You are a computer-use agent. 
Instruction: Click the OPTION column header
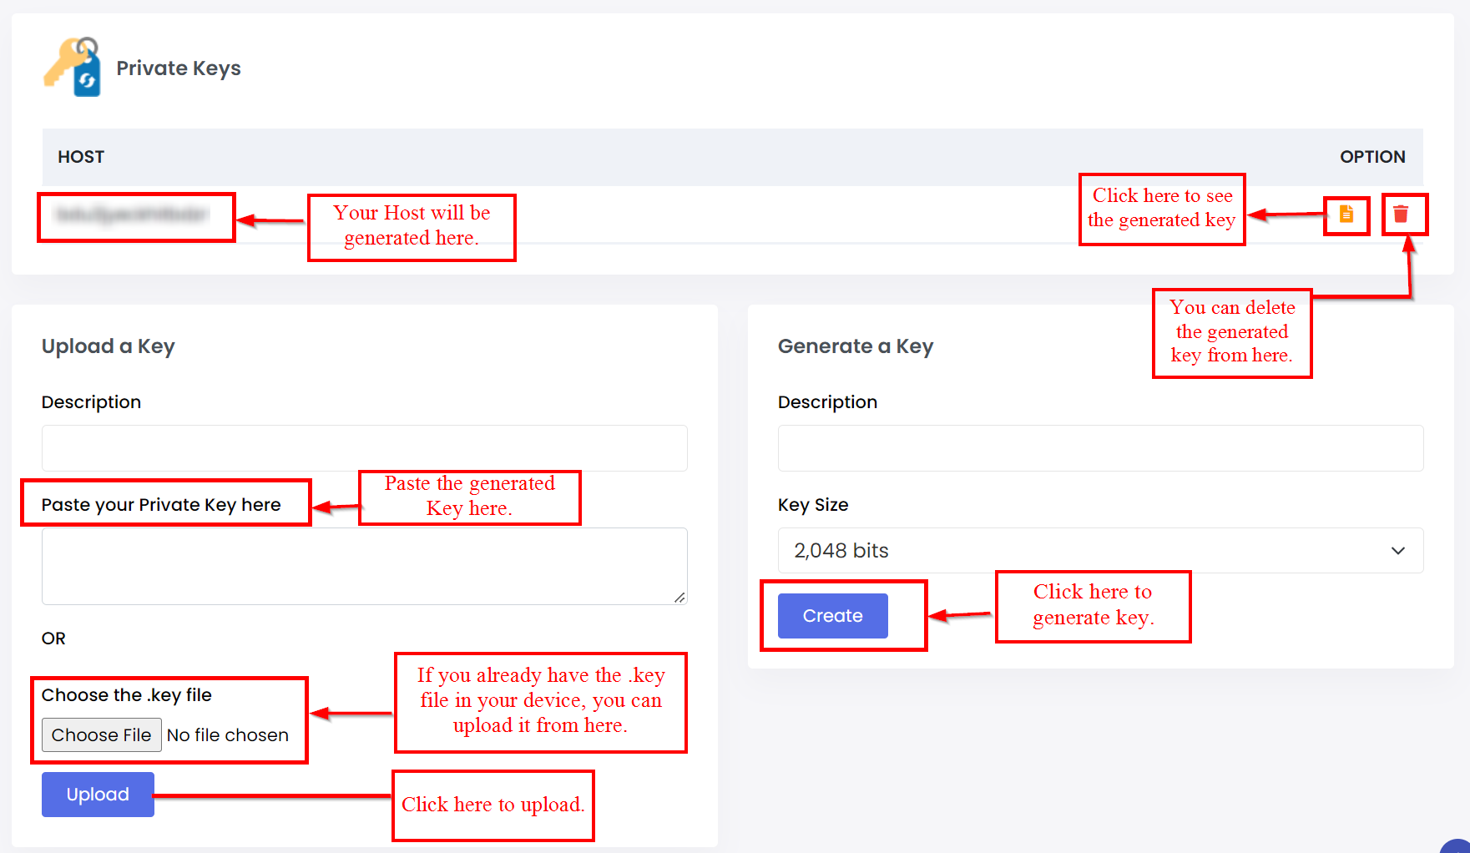[1371, 157]
